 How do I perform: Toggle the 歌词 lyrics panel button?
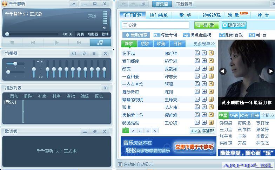105,34
